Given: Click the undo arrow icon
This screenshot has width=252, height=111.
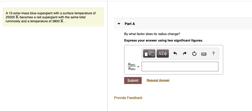Looking at the screenshot, I should [x=175, y=53].
